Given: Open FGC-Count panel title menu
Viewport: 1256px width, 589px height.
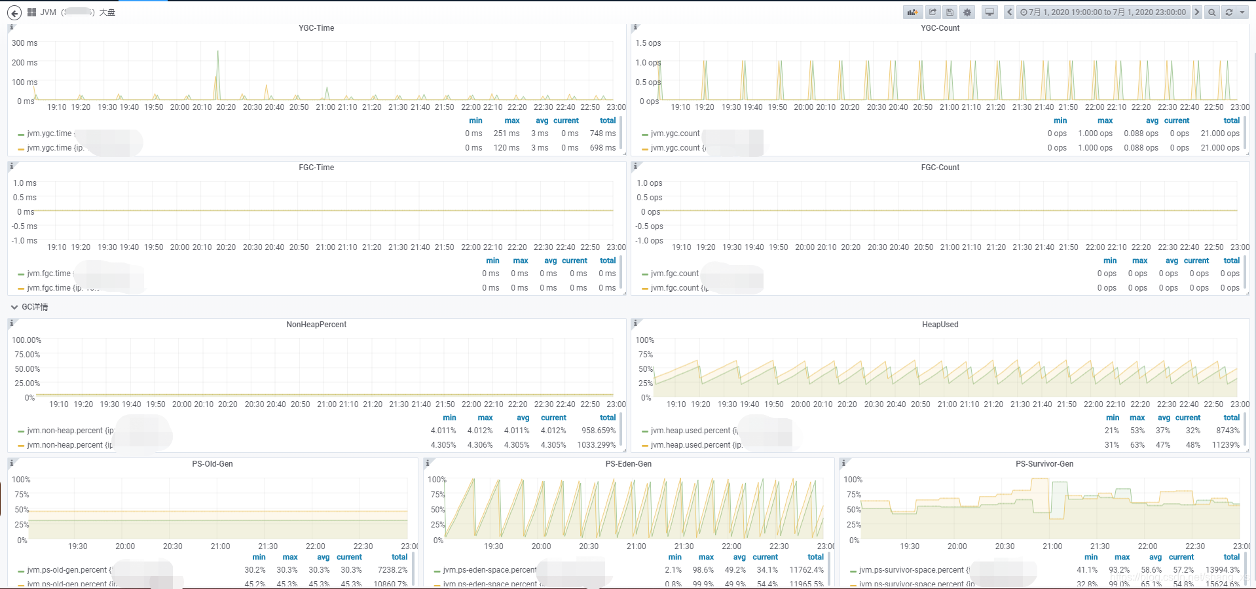Looking at the screenshot, I should pyautogui.click(x=940, y=168).
